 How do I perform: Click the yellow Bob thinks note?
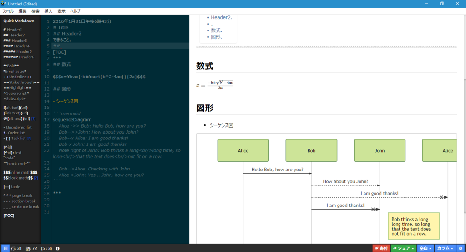pyautogui.click(x=414, y=226)
